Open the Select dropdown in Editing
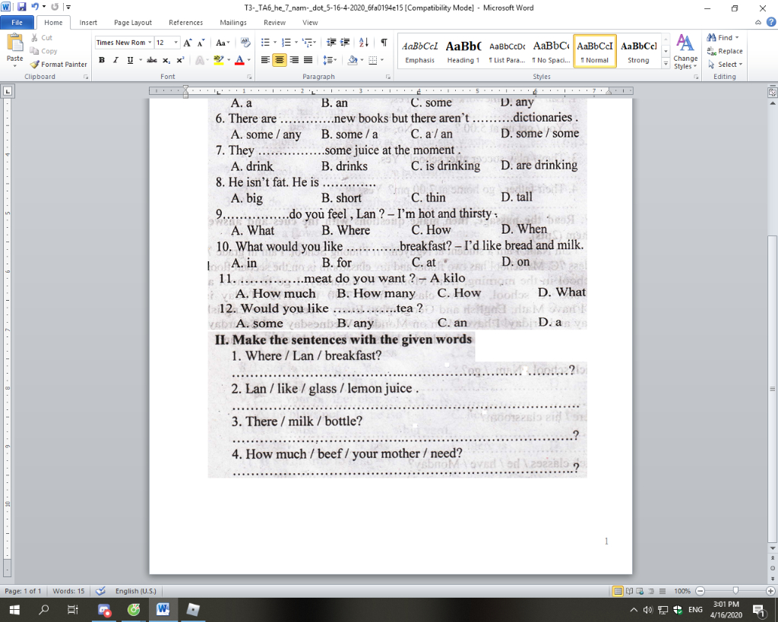This screenshot has height=622, width=778. tap(726, 65)
